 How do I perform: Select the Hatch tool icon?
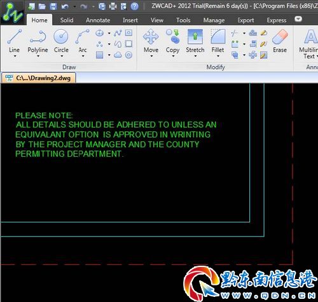[99, 55]
